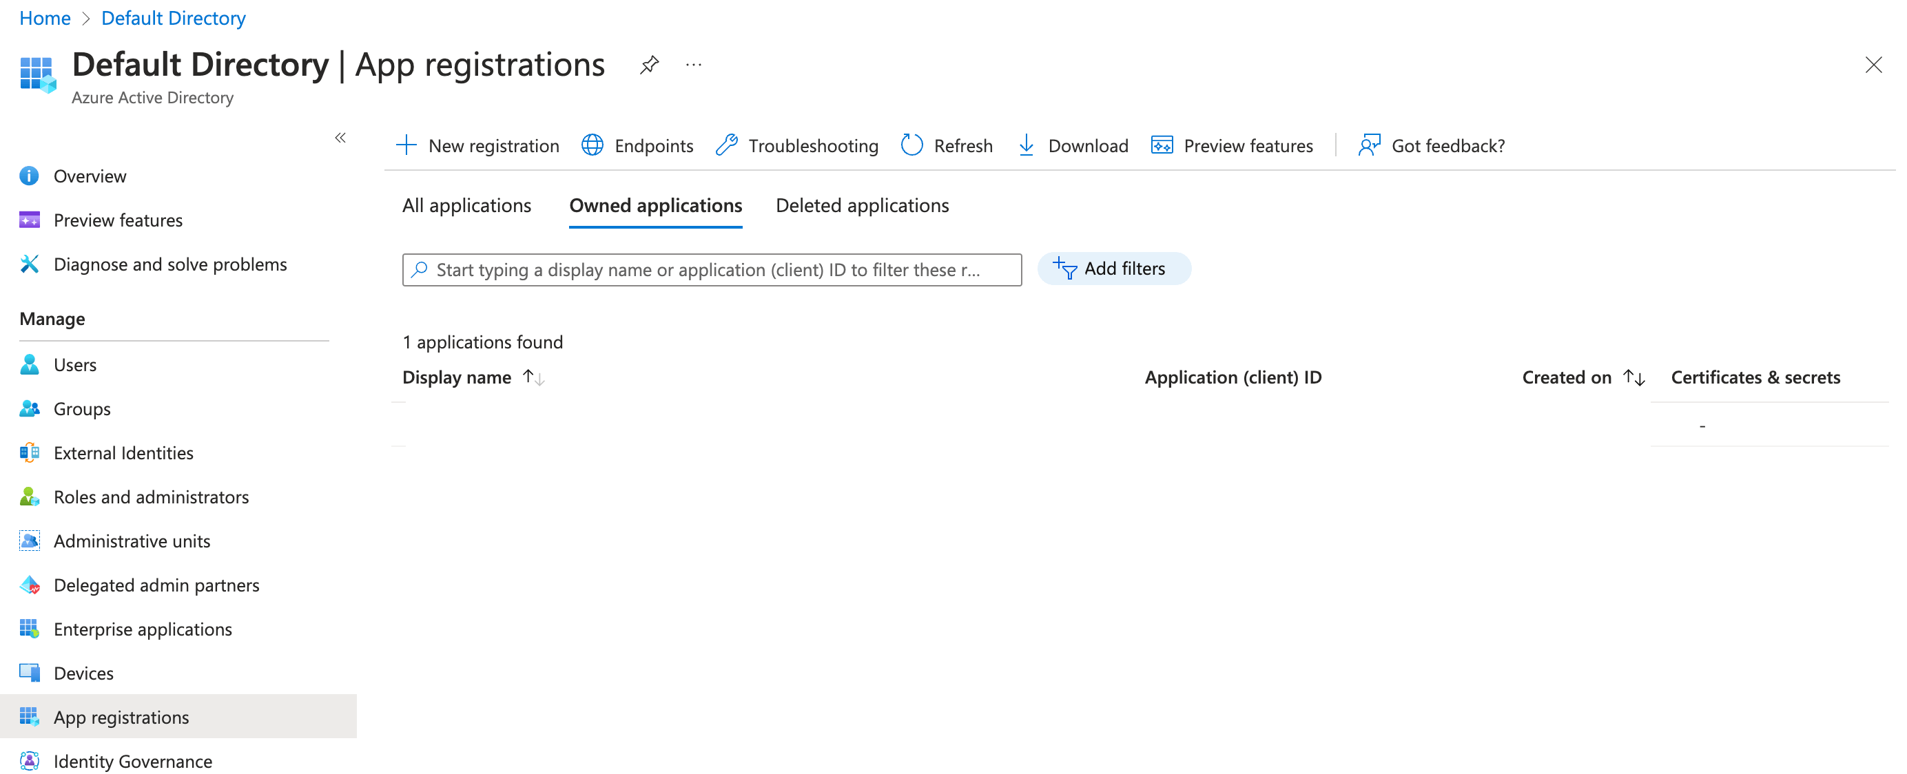Viewport: 1907px width, 774px height.
Task: Open the ellipsis menu next to the pin
Action: pos(694,65)
